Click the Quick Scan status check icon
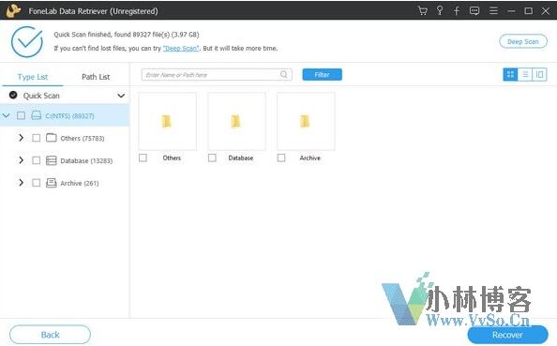557x346 pixels. pos(13,95)
